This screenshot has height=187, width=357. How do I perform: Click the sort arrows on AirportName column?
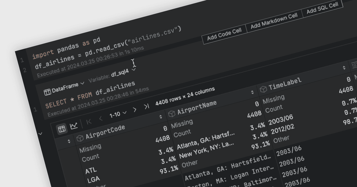click(x=252, y=92)
